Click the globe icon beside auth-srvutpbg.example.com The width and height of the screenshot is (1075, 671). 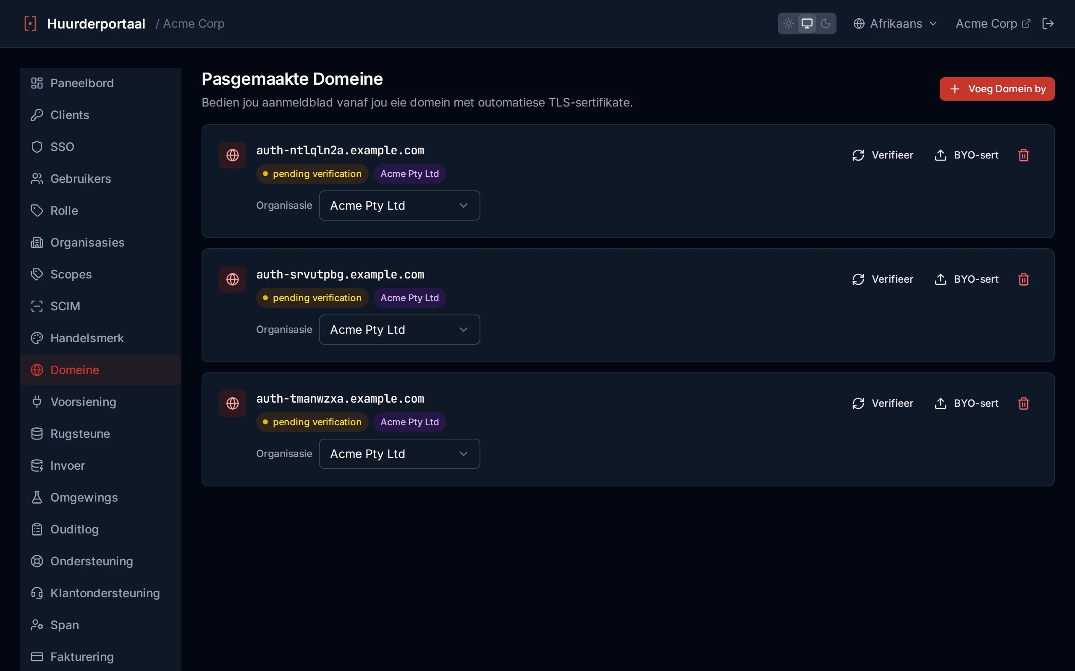coord(233,279)
